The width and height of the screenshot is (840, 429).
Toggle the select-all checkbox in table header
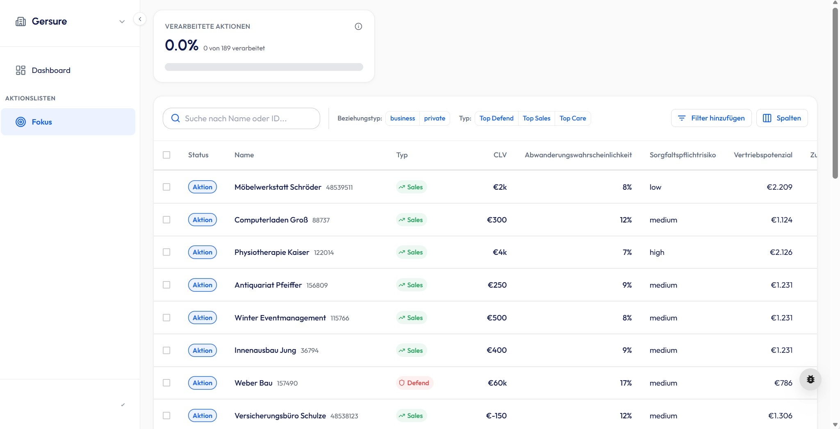pos(166,155)
